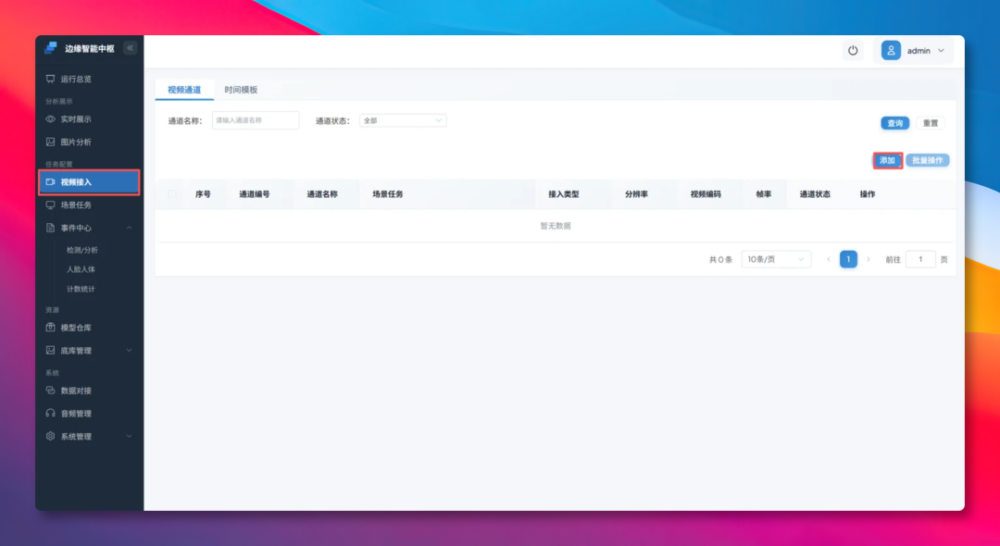Click the 重置 reset button
Image resolution: width=1000 pixels, height=546 pixels.
(x=931, y=123)
